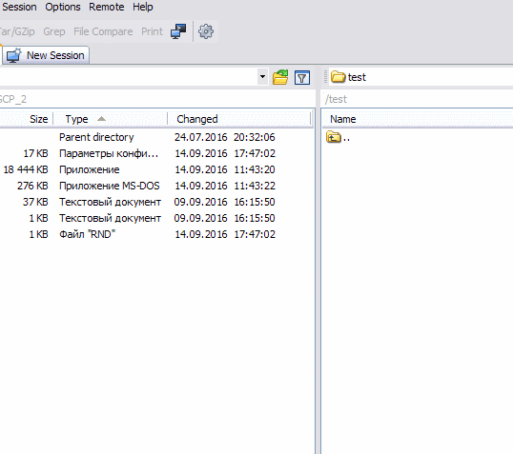Click the test folder icon in remote panel
Viewport: 513px width, 454px height.
tap(338, 77)
